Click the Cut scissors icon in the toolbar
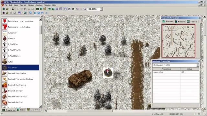Image resolution: width=207 pixels, height=116 pixels. [18, 9]
